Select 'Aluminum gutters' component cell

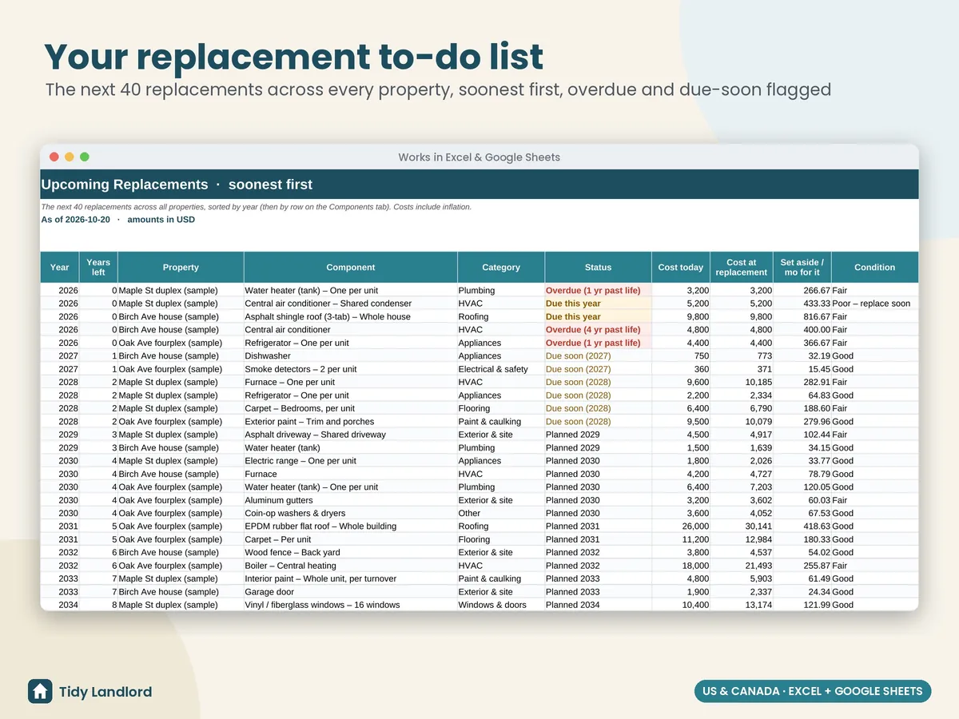coord(351,500)
